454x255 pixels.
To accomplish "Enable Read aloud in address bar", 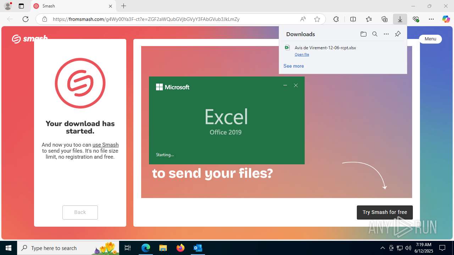I will click(303, 19).
